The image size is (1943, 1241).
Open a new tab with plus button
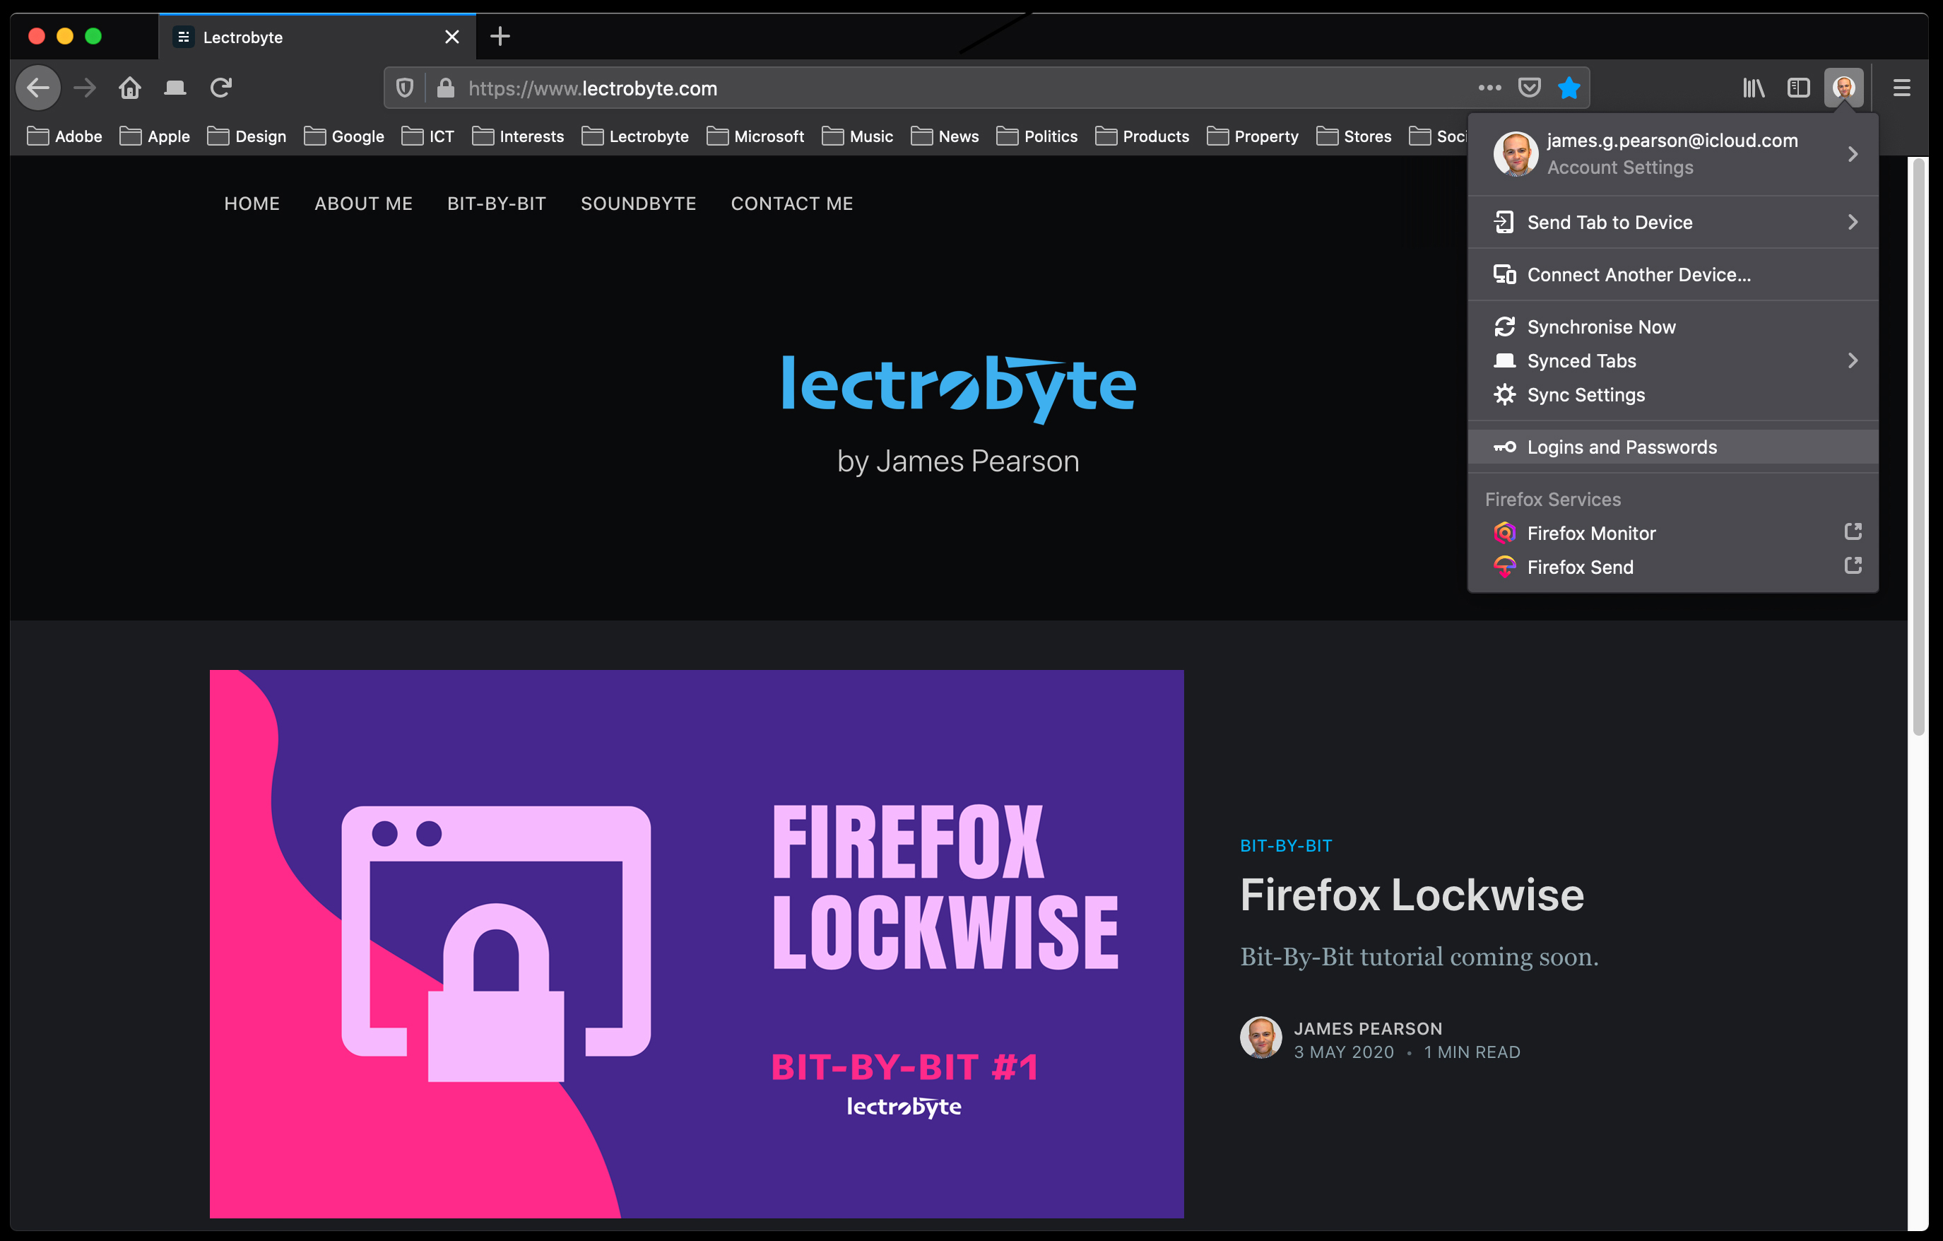500,36
